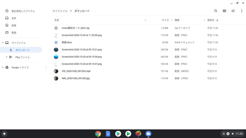
Task: Collapse the マイファイル tree node
Action: (x=3, y=43)
